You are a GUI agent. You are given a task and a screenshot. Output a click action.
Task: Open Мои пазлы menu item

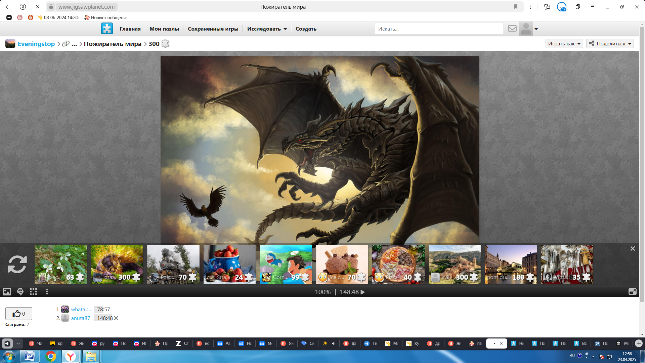(164, 29)
